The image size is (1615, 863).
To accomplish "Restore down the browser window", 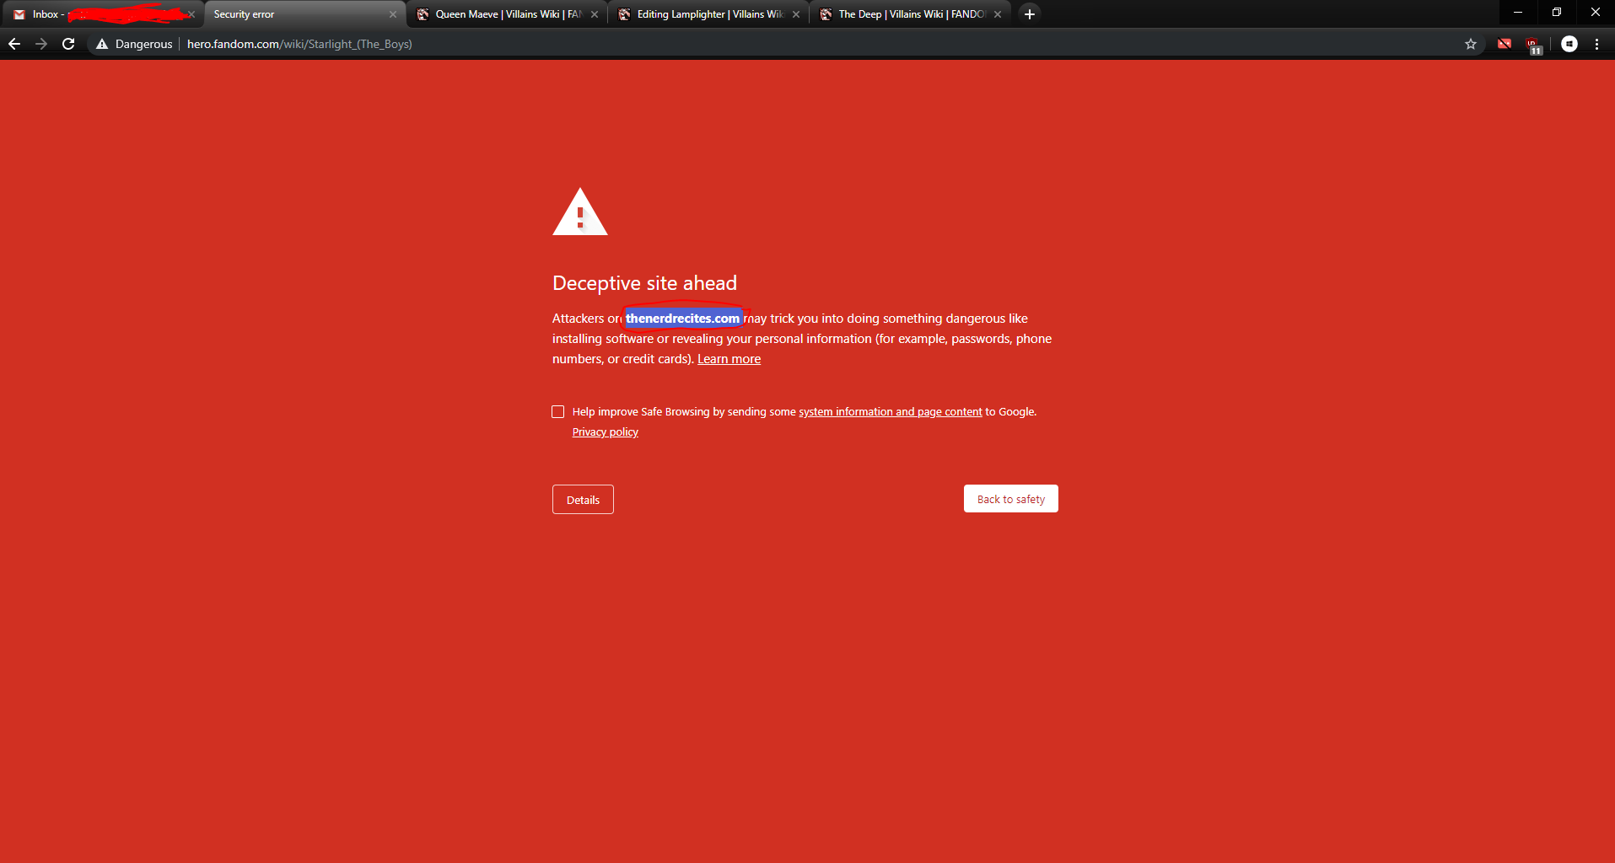I will [1557, 13].
